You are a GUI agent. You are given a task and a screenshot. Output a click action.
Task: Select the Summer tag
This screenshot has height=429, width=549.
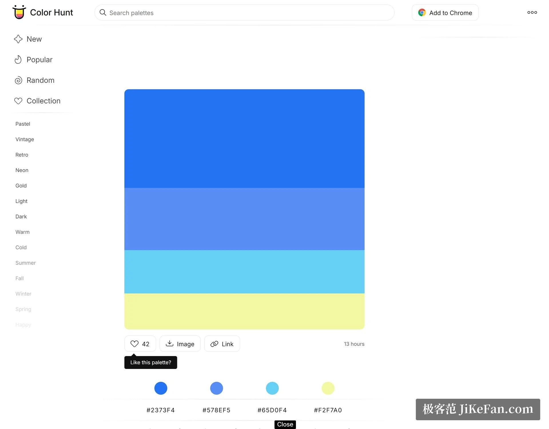click(x=25, y=263)
